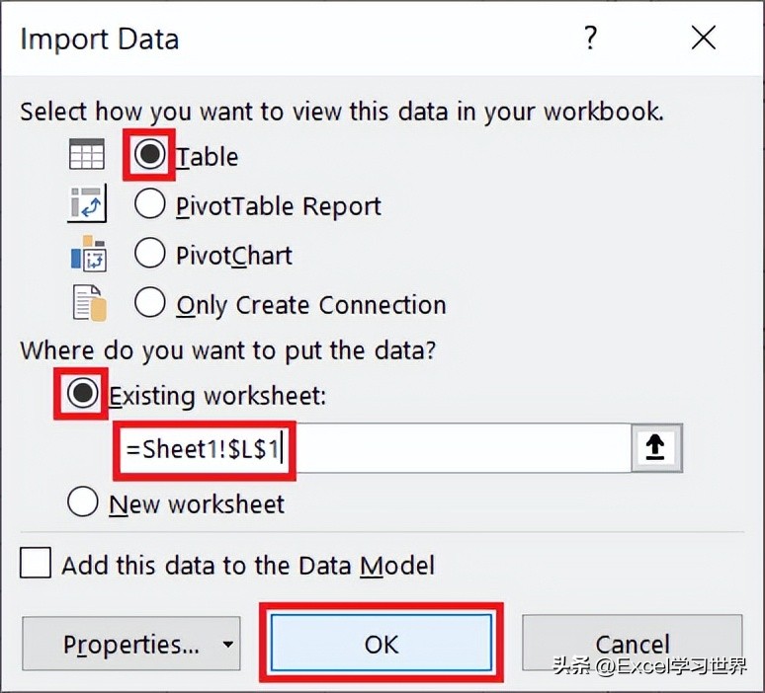Click the Table grid icon

pyautogui.click(x=87, y=154)
